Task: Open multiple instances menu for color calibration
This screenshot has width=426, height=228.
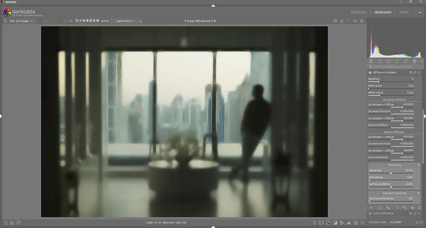Action: click(x=411, y=214)
